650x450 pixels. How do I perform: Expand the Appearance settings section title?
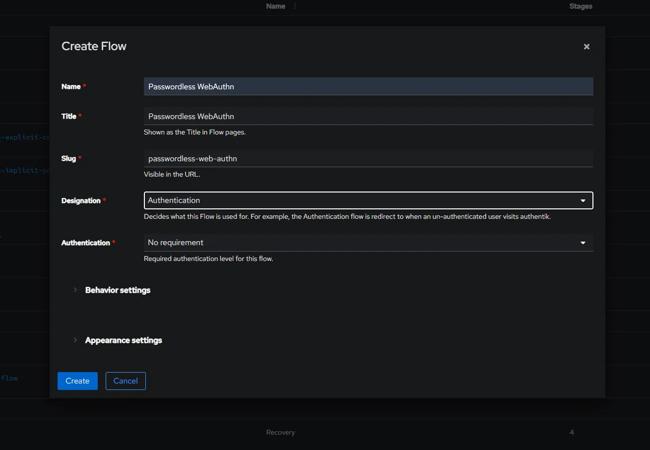click(x=124, y=340)
